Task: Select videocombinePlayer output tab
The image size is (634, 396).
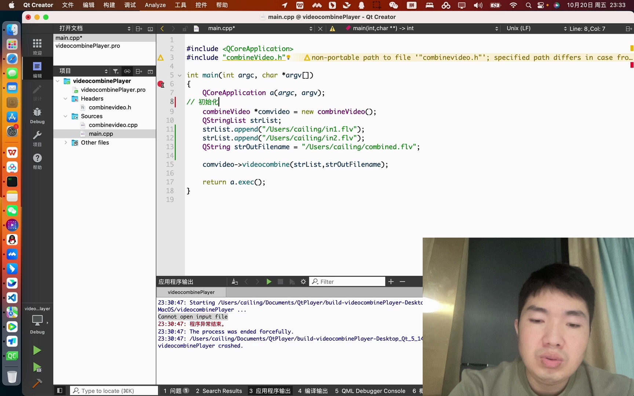Action: point(191,292)
